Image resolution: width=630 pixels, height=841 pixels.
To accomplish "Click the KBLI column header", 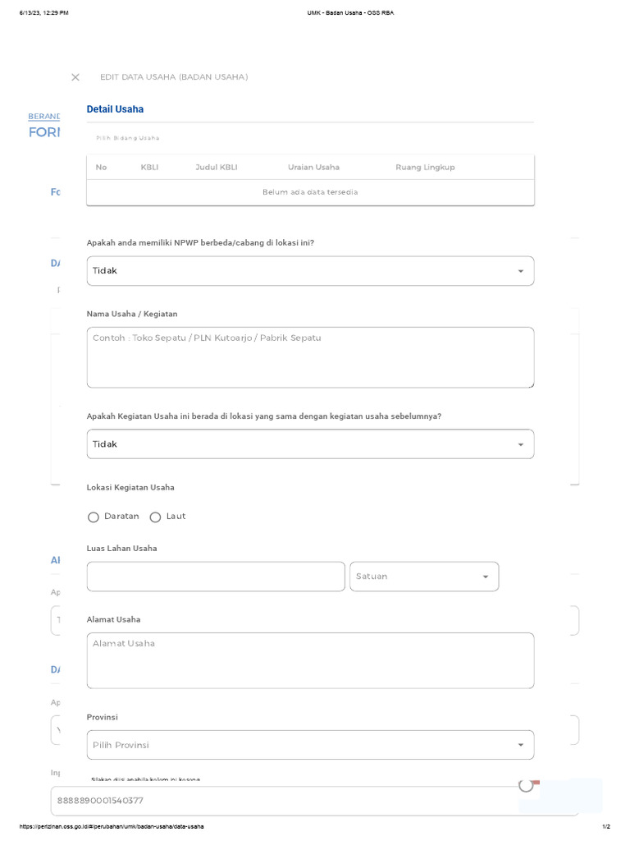I will (149, 168).
